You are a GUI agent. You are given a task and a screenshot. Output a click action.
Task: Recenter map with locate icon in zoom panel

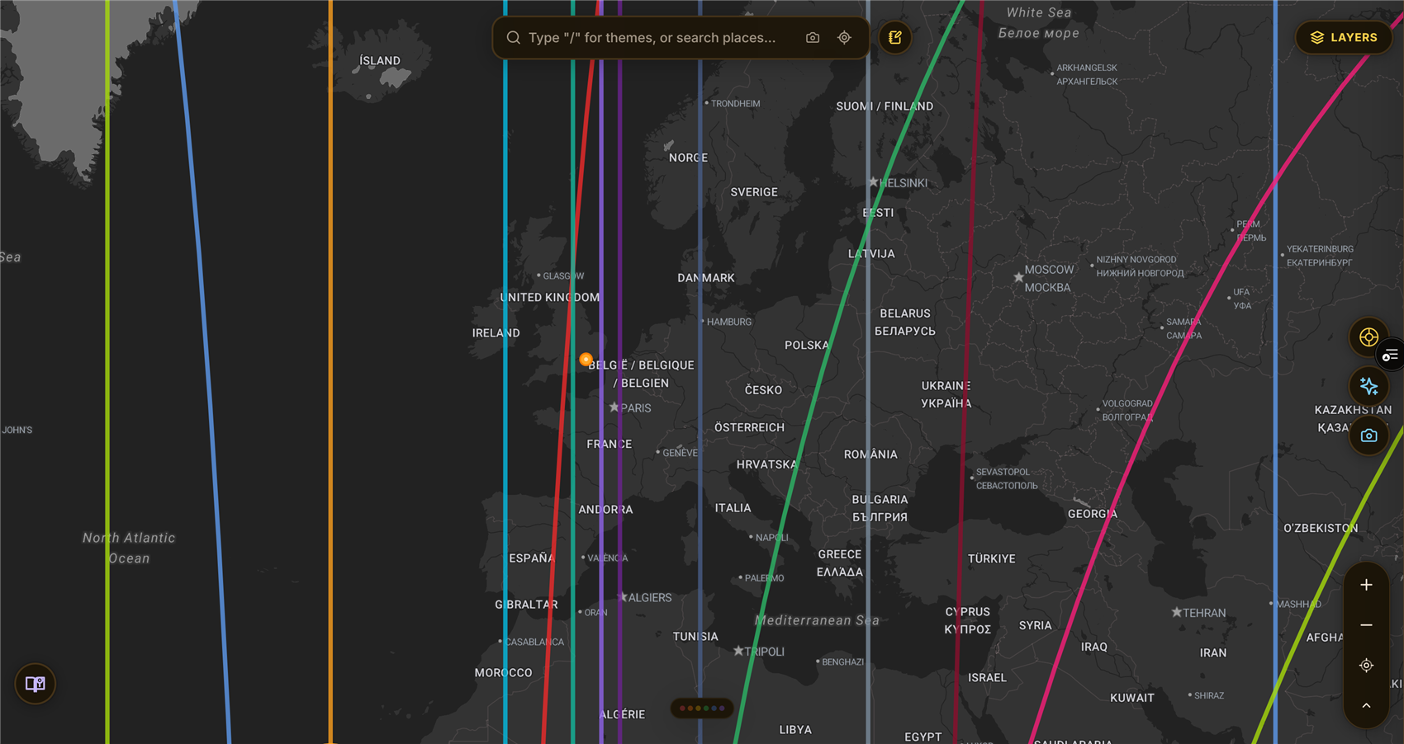point(1366,666)
